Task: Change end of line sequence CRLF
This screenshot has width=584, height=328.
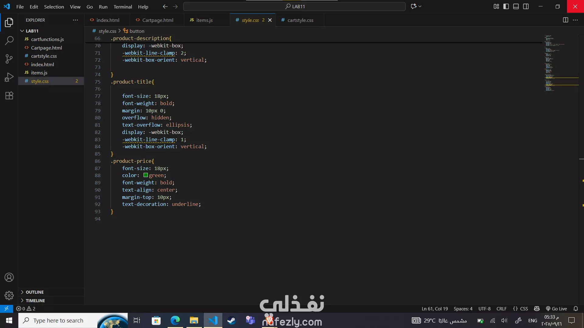Action: pos(502,309)
